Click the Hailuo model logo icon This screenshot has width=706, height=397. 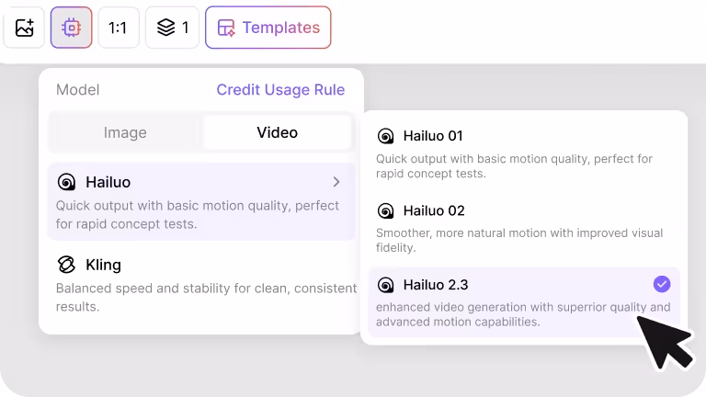(66, 182)
